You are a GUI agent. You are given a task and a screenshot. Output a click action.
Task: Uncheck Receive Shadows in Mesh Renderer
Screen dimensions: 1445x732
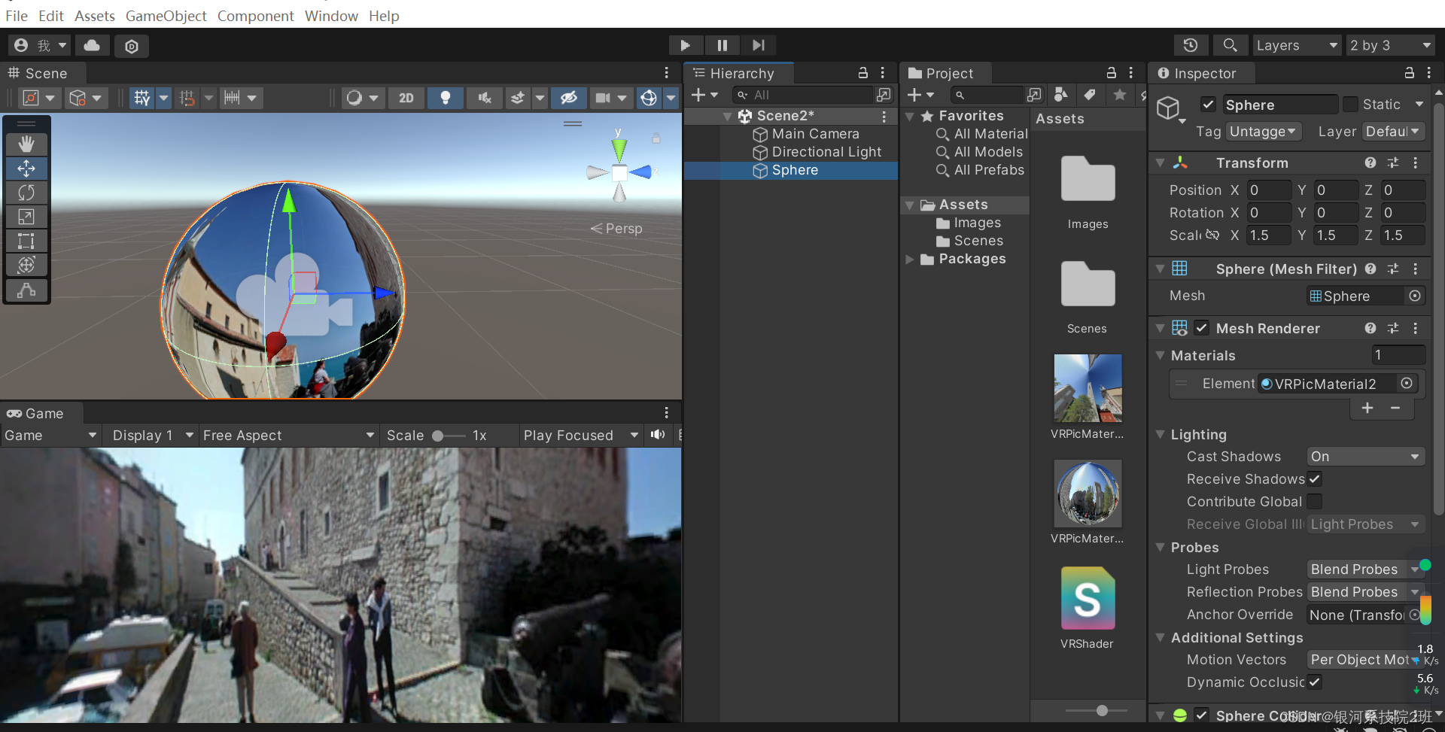tap(1315, 479)
